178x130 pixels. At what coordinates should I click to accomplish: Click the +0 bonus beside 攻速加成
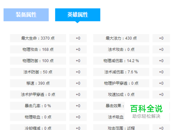point(161,94)
